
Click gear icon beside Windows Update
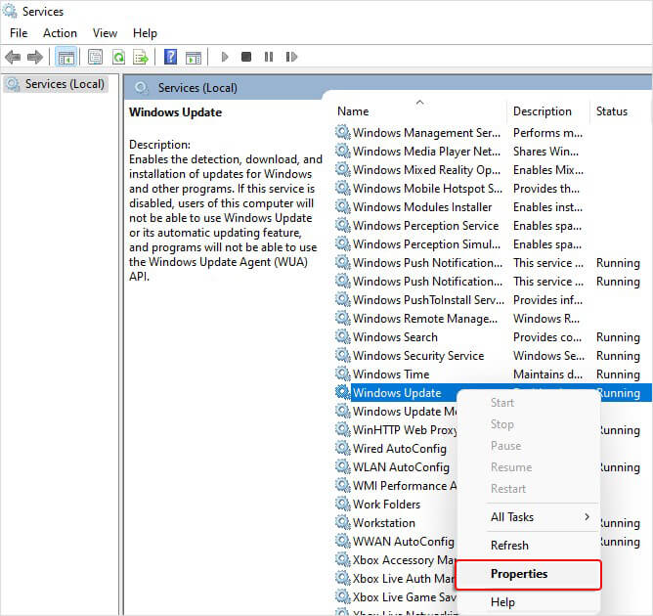tap(343, 392)
